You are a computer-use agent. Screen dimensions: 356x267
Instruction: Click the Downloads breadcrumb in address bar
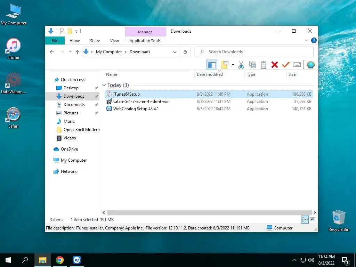pyautogui.click(x=140, y=52)
